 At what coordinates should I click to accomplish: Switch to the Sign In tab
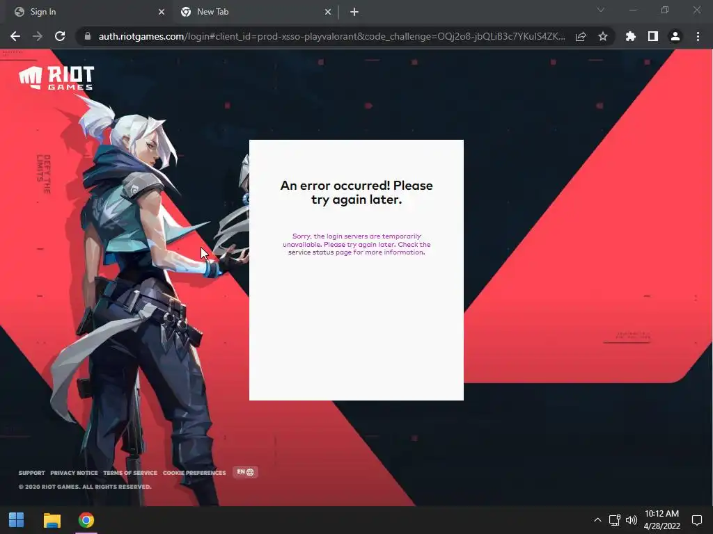[86, 12]
